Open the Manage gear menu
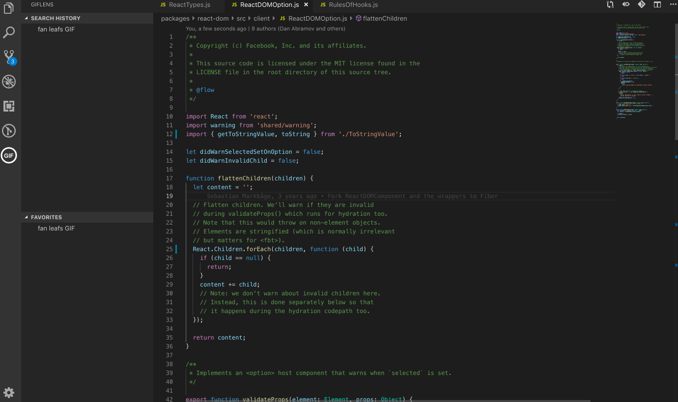 click(9, 392)
